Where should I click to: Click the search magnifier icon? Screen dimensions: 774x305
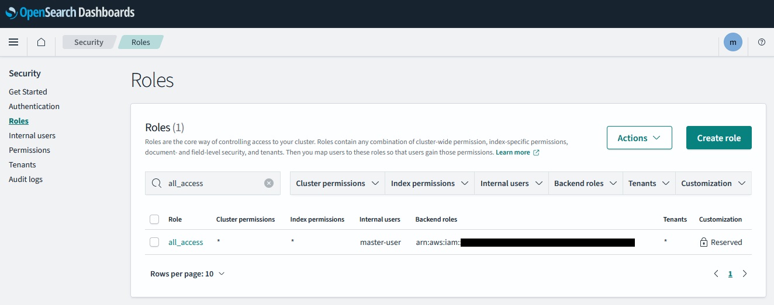tap(157, 183)
